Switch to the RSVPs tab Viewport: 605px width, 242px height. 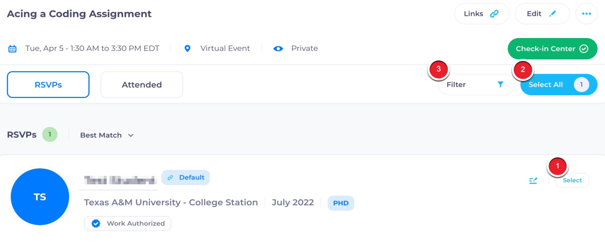[48, 85]
